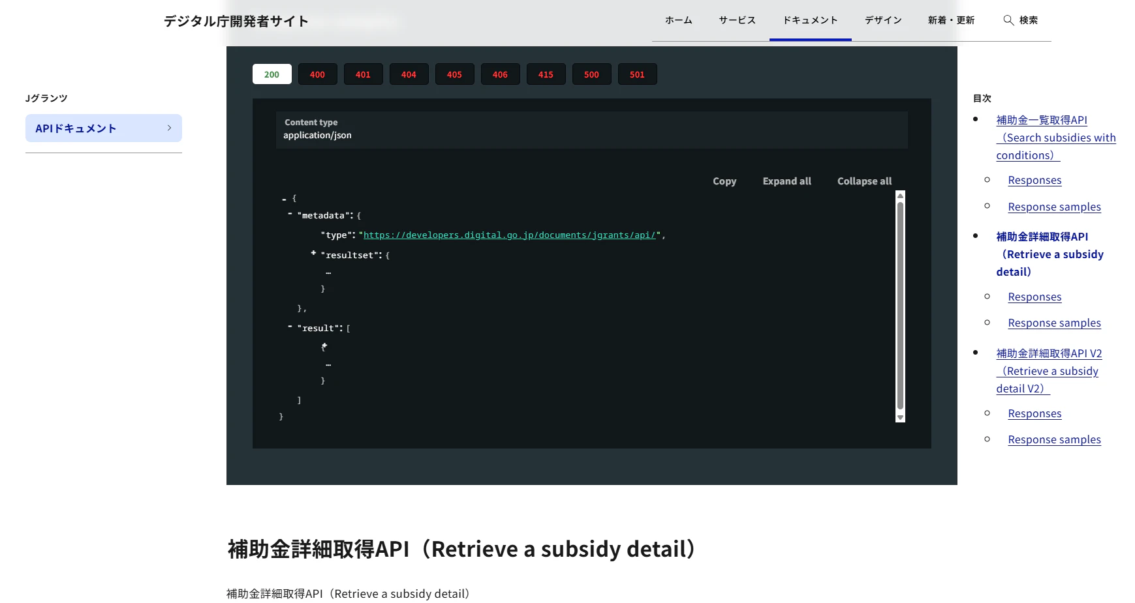
Task: Open デザイン in the top navigation
Action: (884, 20)
